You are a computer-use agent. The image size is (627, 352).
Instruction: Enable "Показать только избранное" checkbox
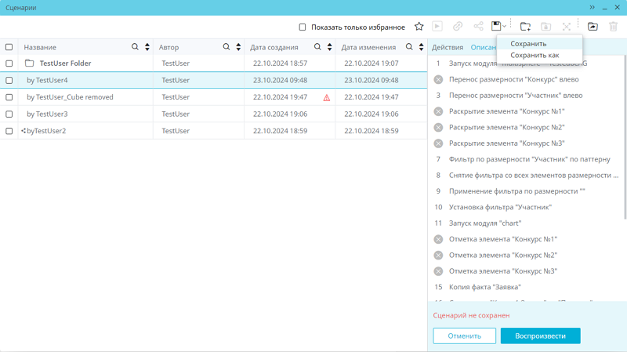tap(303, 27)
